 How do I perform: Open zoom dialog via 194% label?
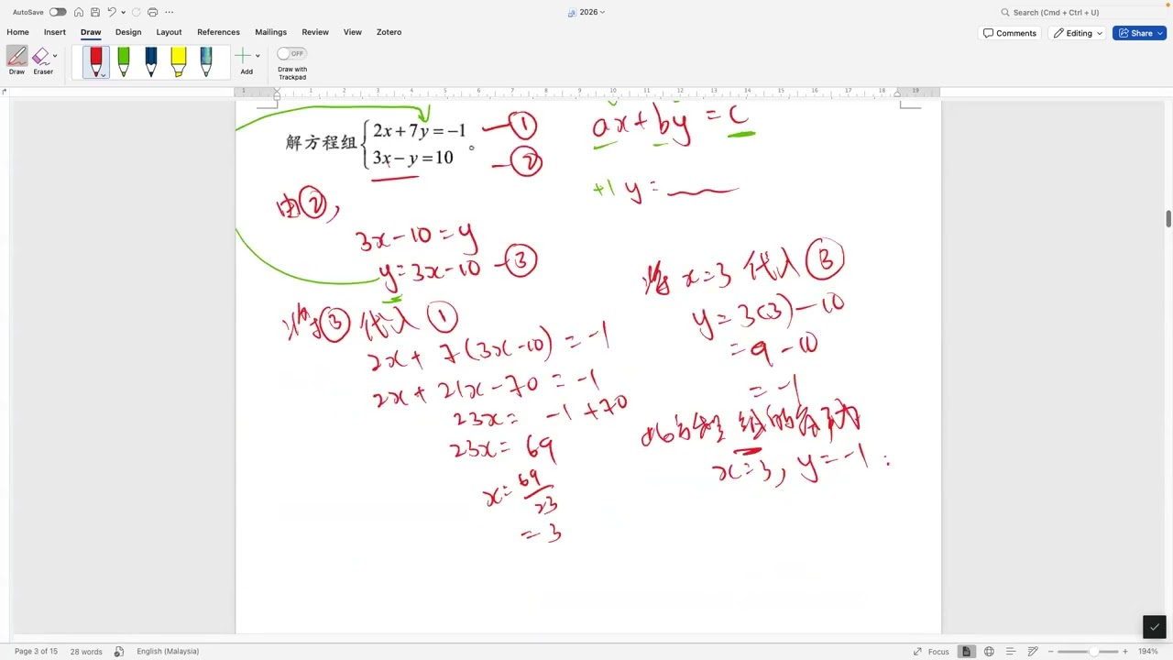point(1147,651)
